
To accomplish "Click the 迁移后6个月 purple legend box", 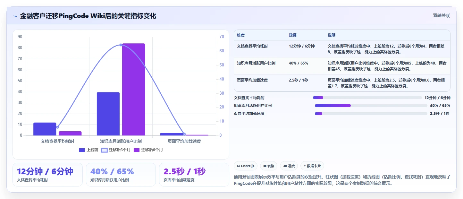I will tap(137, 150).
